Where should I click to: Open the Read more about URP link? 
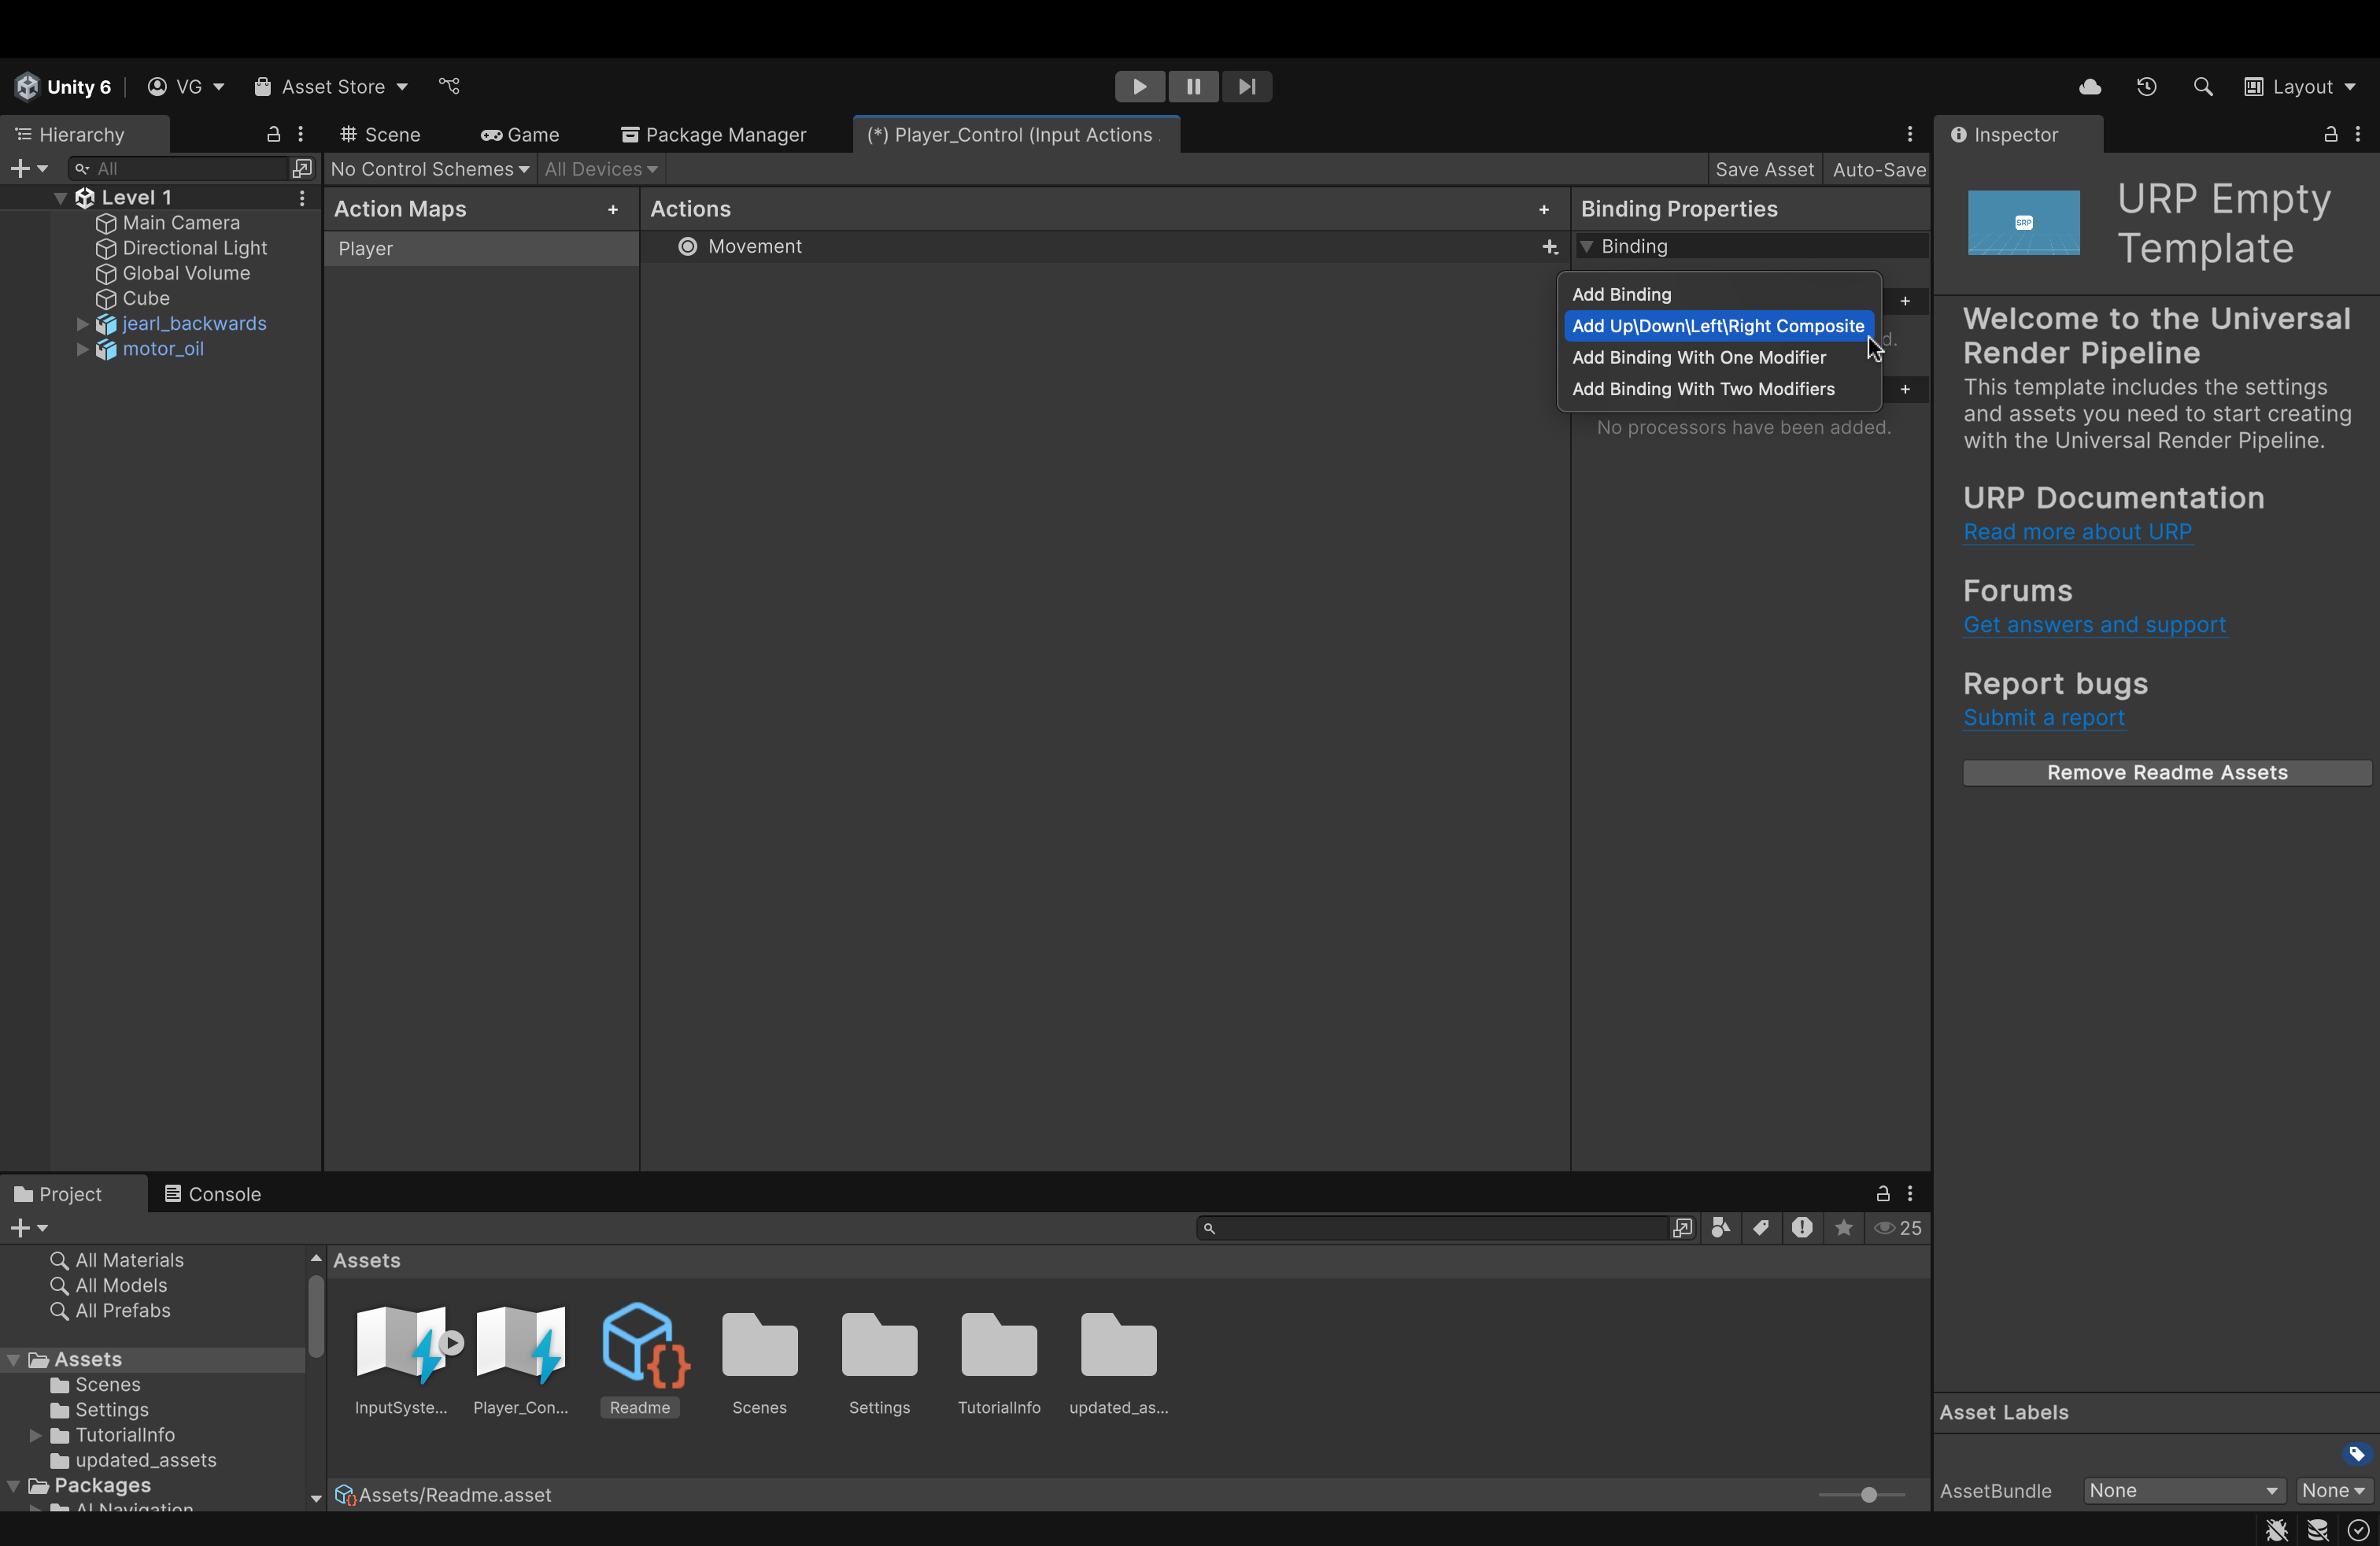tap(2077, 532)
